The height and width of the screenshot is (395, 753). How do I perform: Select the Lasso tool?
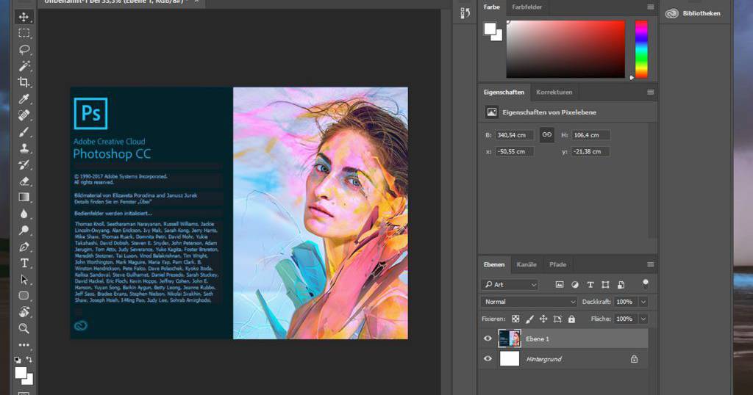point(24,49)
